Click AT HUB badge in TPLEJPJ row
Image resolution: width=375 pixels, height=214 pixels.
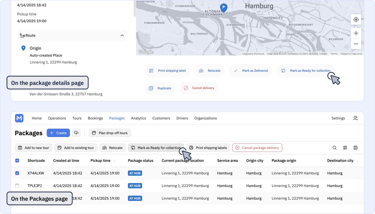[135, 186]
